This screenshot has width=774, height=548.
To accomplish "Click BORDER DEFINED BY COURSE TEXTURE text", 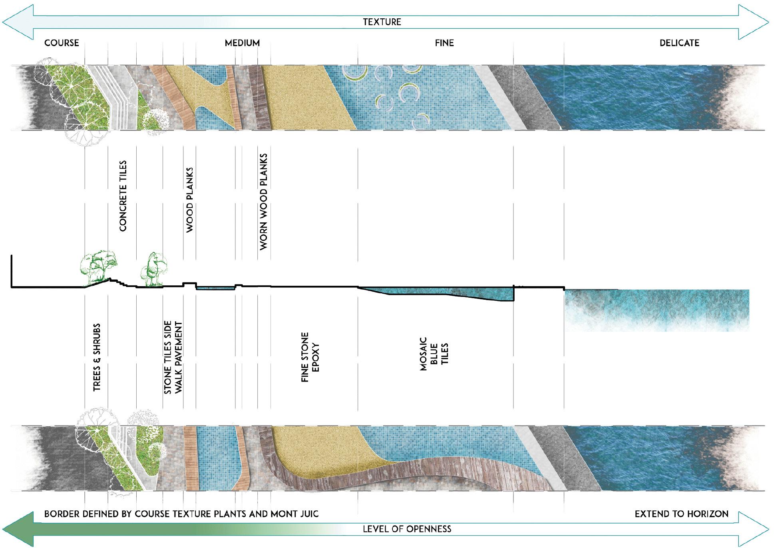I will pos(181,514).
